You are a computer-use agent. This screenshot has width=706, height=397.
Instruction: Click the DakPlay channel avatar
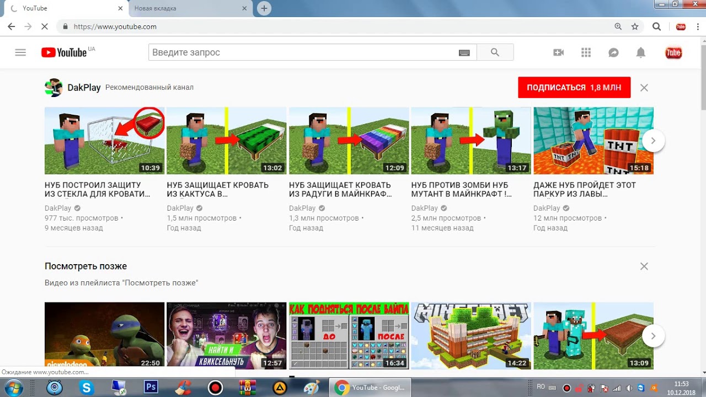point(54,88)
